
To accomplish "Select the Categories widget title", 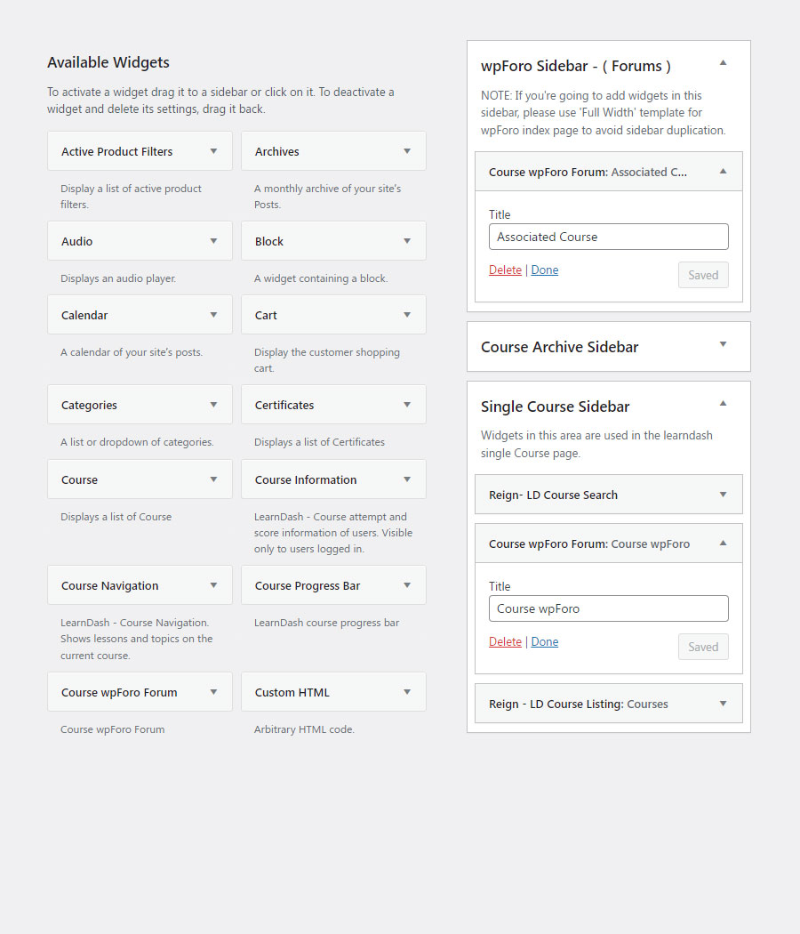I will [x=89, y=405].
